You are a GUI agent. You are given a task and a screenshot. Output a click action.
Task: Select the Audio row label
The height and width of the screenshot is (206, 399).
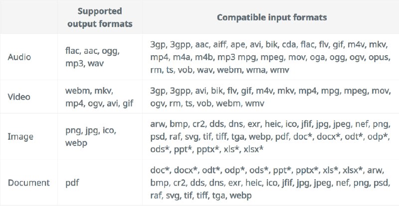(x=19, y=57)
